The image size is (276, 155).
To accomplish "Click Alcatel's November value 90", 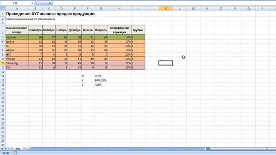I will 62,50.
